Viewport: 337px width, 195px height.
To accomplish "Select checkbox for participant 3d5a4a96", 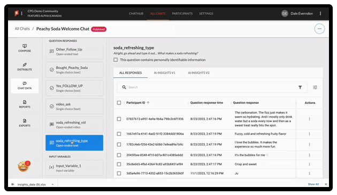I will (119, 173).
